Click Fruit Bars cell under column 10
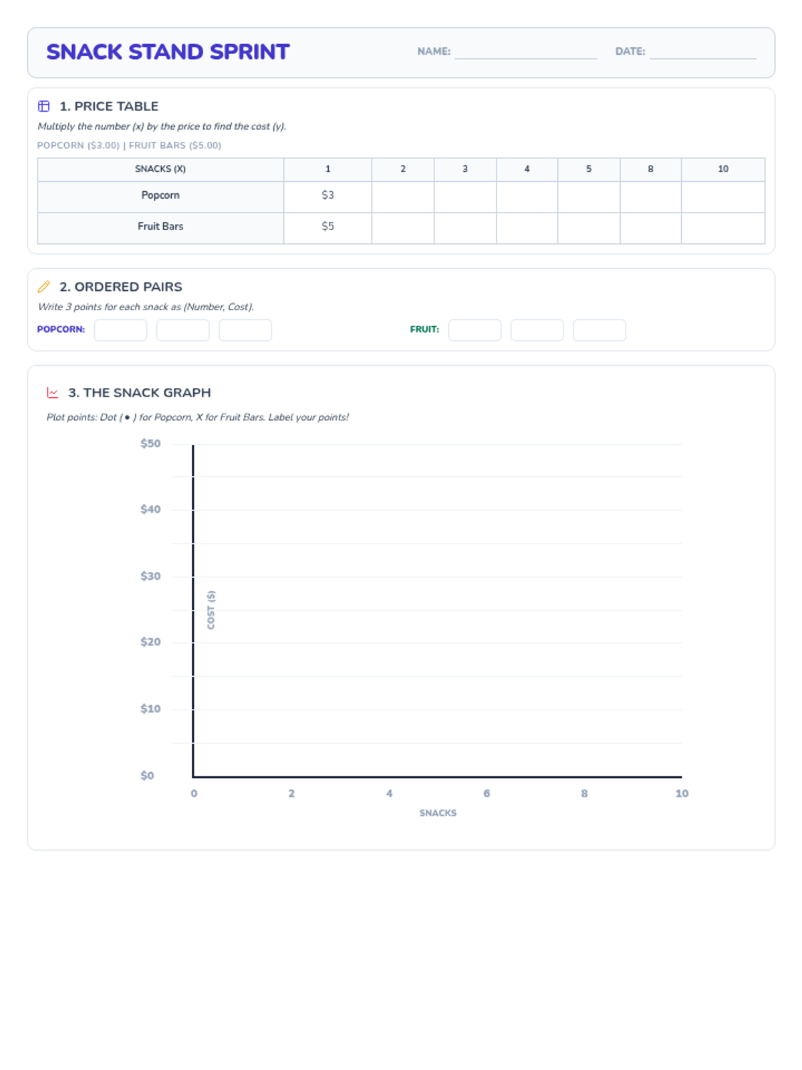Image resolution: width=802 pixels, height=1070 pixels. pos(723,227)
